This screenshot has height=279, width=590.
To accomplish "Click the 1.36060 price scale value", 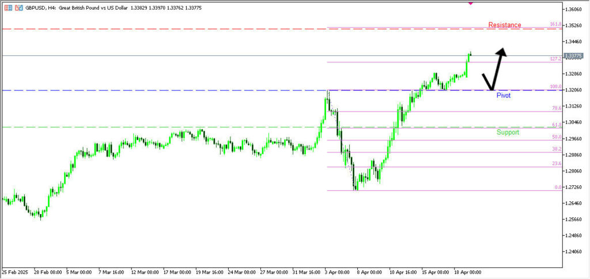I will (573, 9).
